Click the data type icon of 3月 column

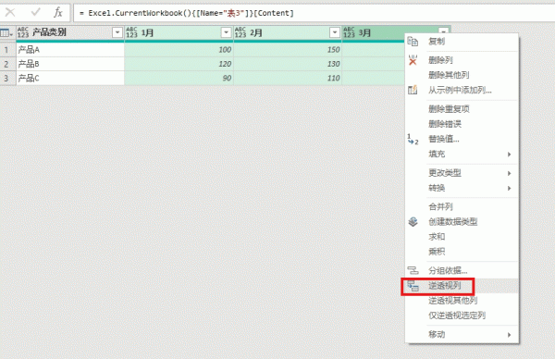[x=349, y=32]
